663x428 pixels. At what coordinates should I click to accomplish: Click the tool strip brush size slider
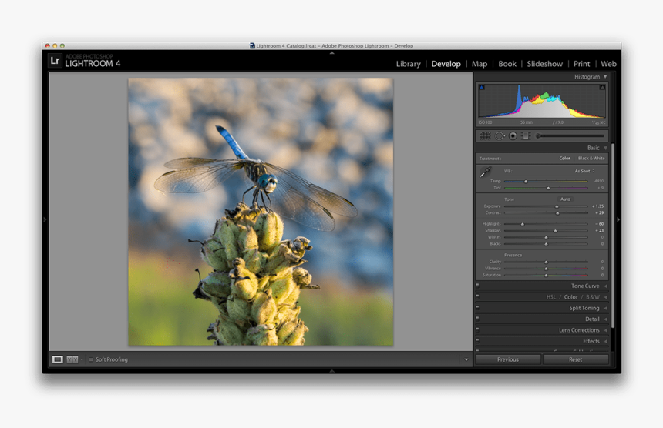click(569, 136)
